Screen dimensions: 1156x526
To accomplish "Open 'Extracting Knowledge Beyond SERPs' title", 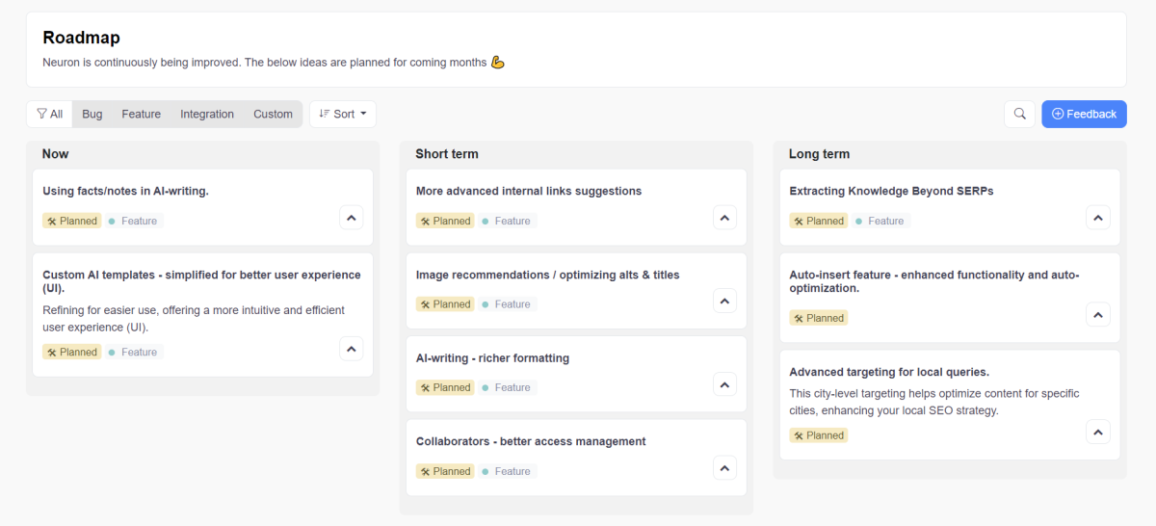I will 891,191.
